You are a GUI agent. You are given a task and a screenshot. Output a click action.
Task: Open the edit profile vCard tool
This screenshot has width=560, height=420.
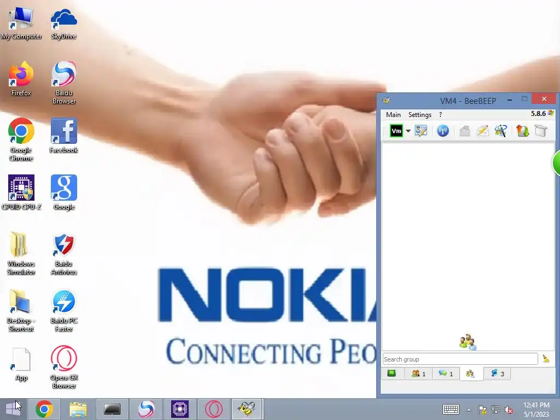[x=421, y=131]
